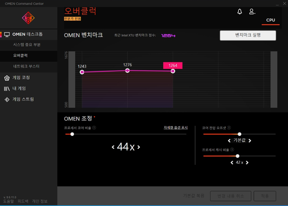Image resolution: width=288 pixels, height=206 pixels.
Task: Decrease core ratio with left arrow beside 44x
Action: click(x=113, y=147)
